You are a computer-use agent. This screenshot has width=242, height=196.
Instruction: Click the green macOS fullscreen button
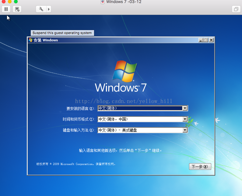pos(16,2)
